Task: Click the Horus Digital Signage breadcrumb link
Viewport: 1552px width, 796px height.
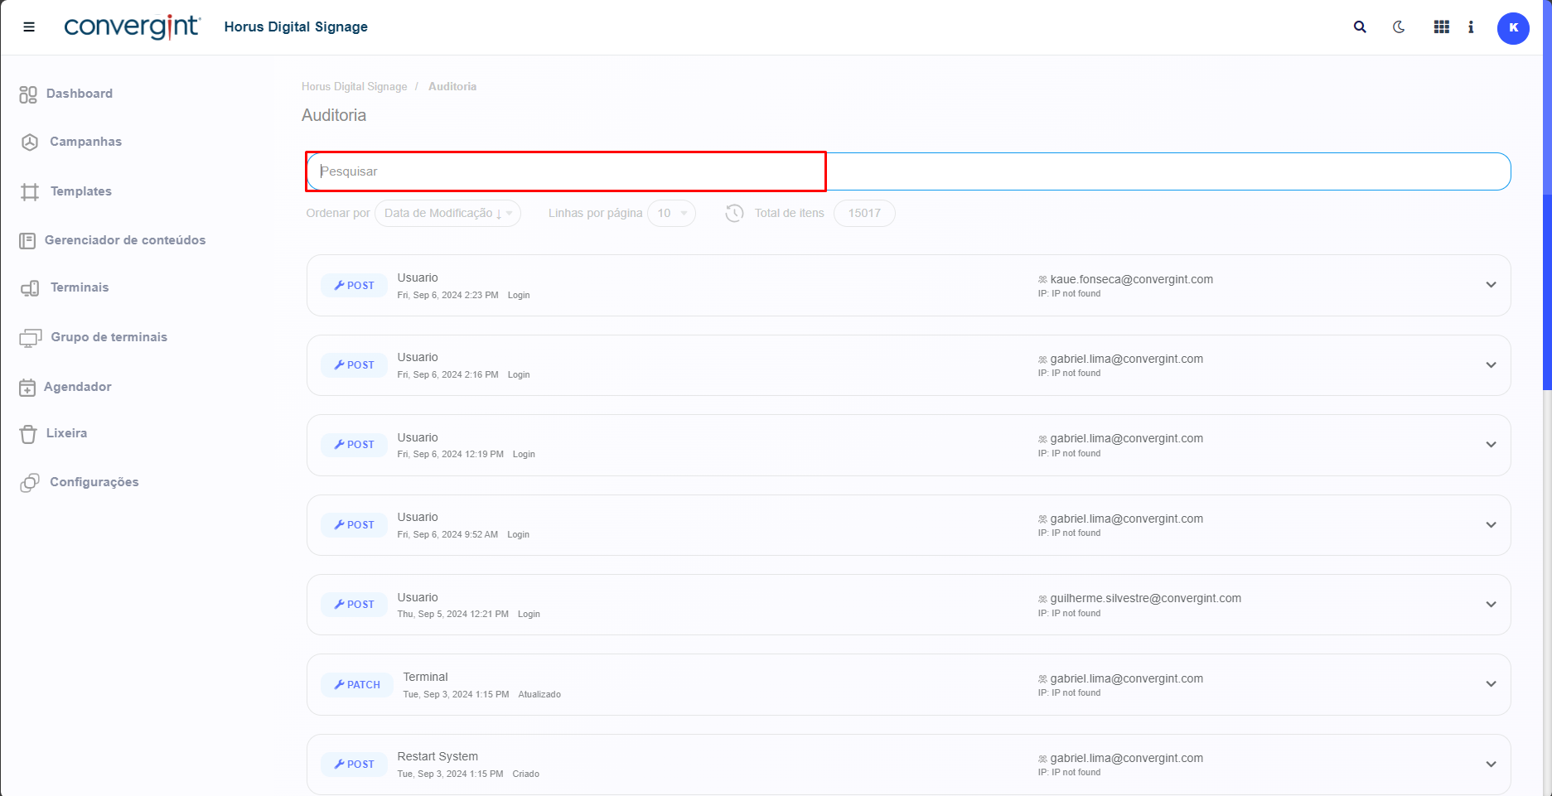Action: point(354,87)
